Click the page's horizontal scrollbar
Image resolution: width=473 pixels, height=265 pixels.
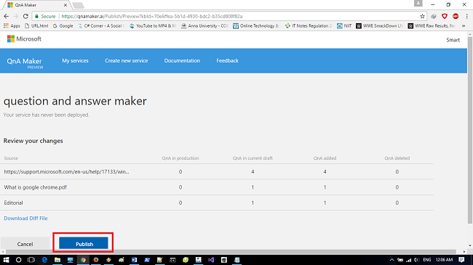(231, 252)
